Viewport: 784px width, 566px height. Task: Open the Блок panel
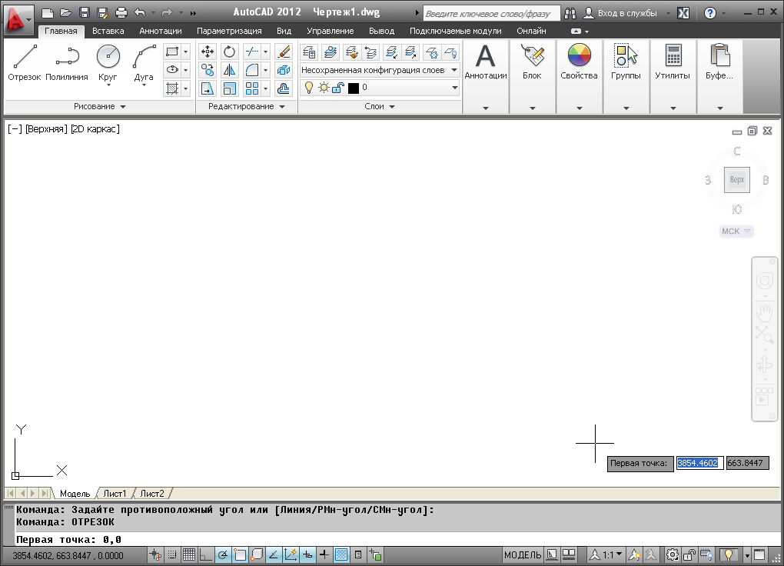pos(532,62)
